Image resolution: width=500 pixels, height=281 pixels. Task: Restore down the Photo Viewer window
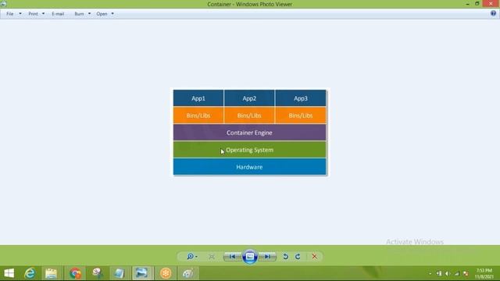(x=477, y=4)
